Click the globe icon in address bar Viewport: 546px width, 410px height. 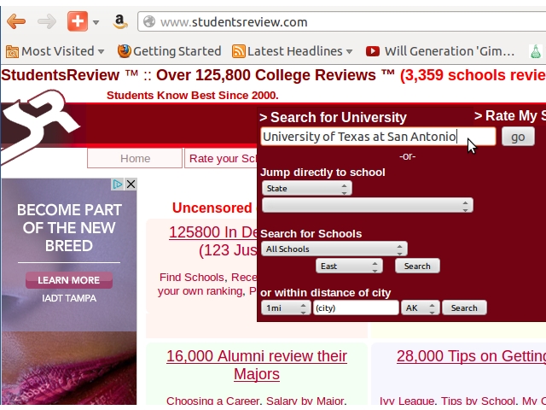[x=149, y=21]
